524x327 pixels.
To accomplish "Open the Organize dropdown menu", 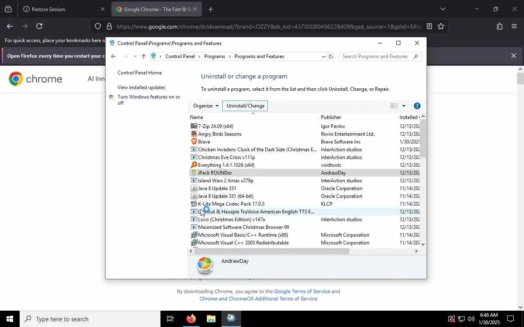I will (x=206, y=106).
